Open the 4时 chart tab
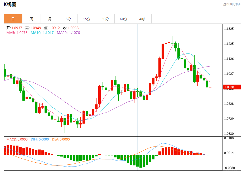242x171 pixels. [x=142, y=19]
